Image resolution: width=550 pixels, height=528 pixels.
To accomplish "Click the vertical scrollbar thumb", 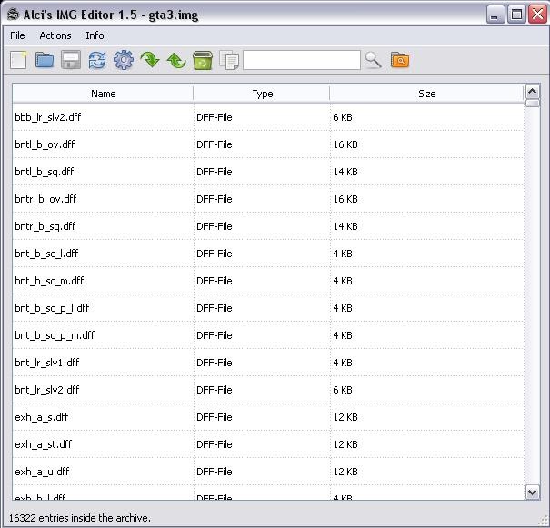I will (x=533, y=104).
